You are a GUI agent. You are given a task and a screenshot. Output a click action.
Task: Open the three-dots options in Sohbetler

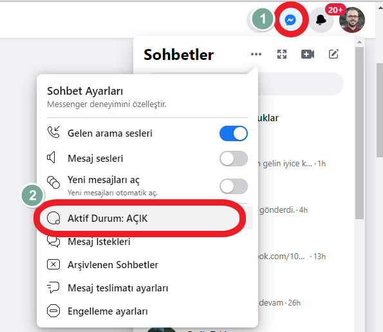(x=256, y=54)
